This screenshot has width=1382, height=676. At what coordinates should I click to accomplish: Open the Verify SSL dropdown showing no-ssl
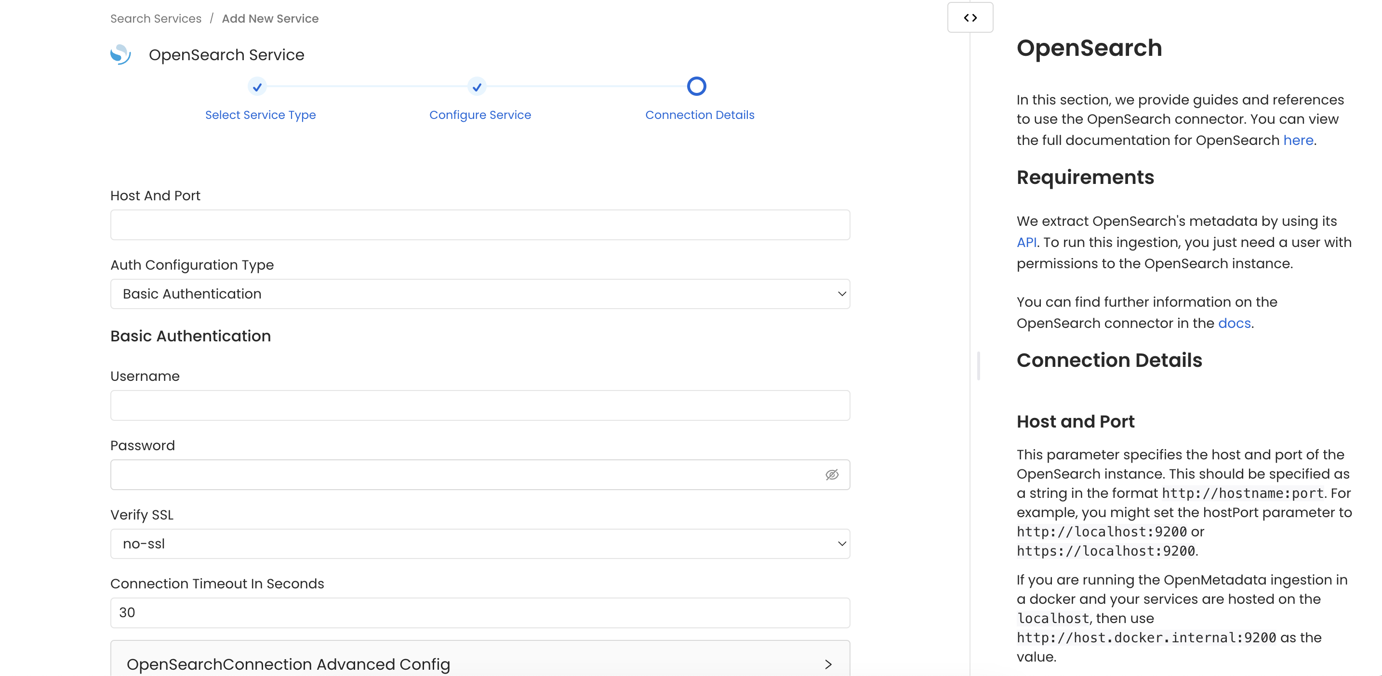(480, 544)
